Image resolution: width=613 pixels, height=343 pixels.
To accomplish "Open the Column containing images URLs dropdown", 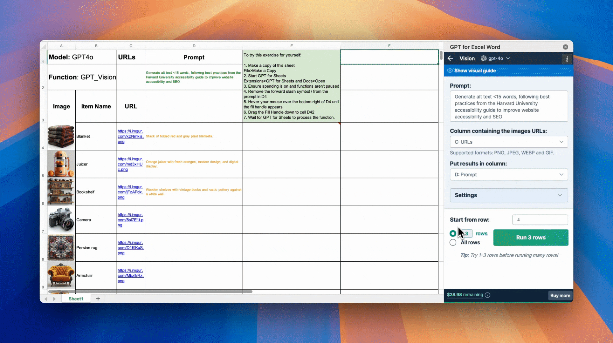I will point(509,142).
